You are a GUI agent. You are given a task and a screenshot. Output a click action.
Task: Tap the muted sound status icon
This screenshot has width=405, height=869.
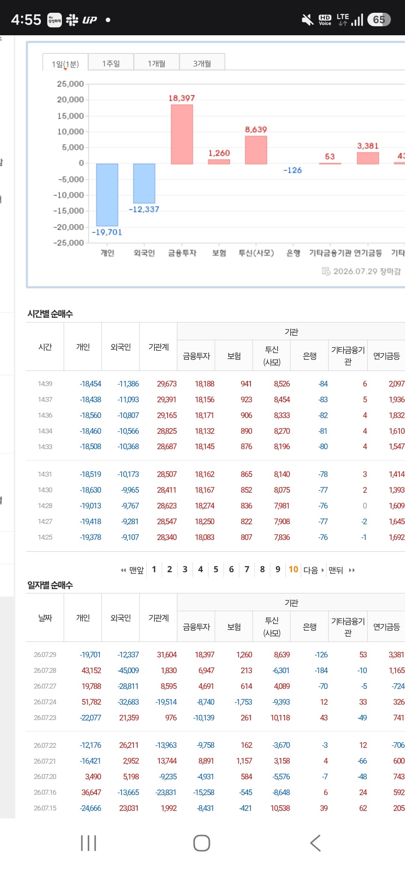[307, 20]
